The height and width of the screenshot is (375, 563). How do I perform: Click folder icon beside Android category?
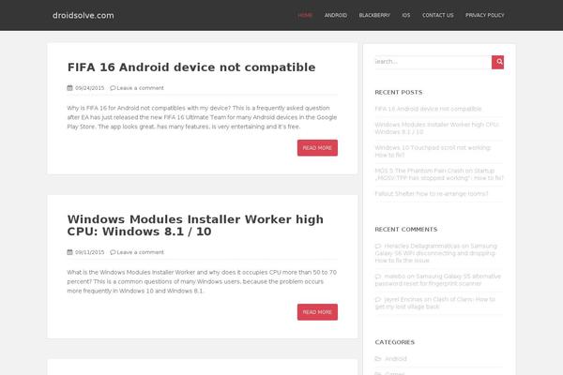pos(378,358)
